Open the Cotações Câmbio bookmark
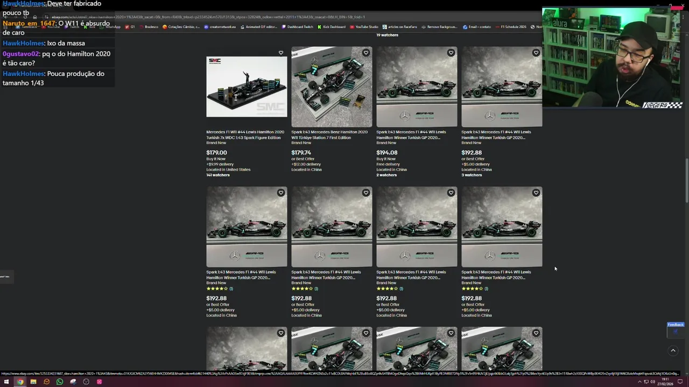The height and width of the screenshot is (387, 689). click(x=181, y=27)
